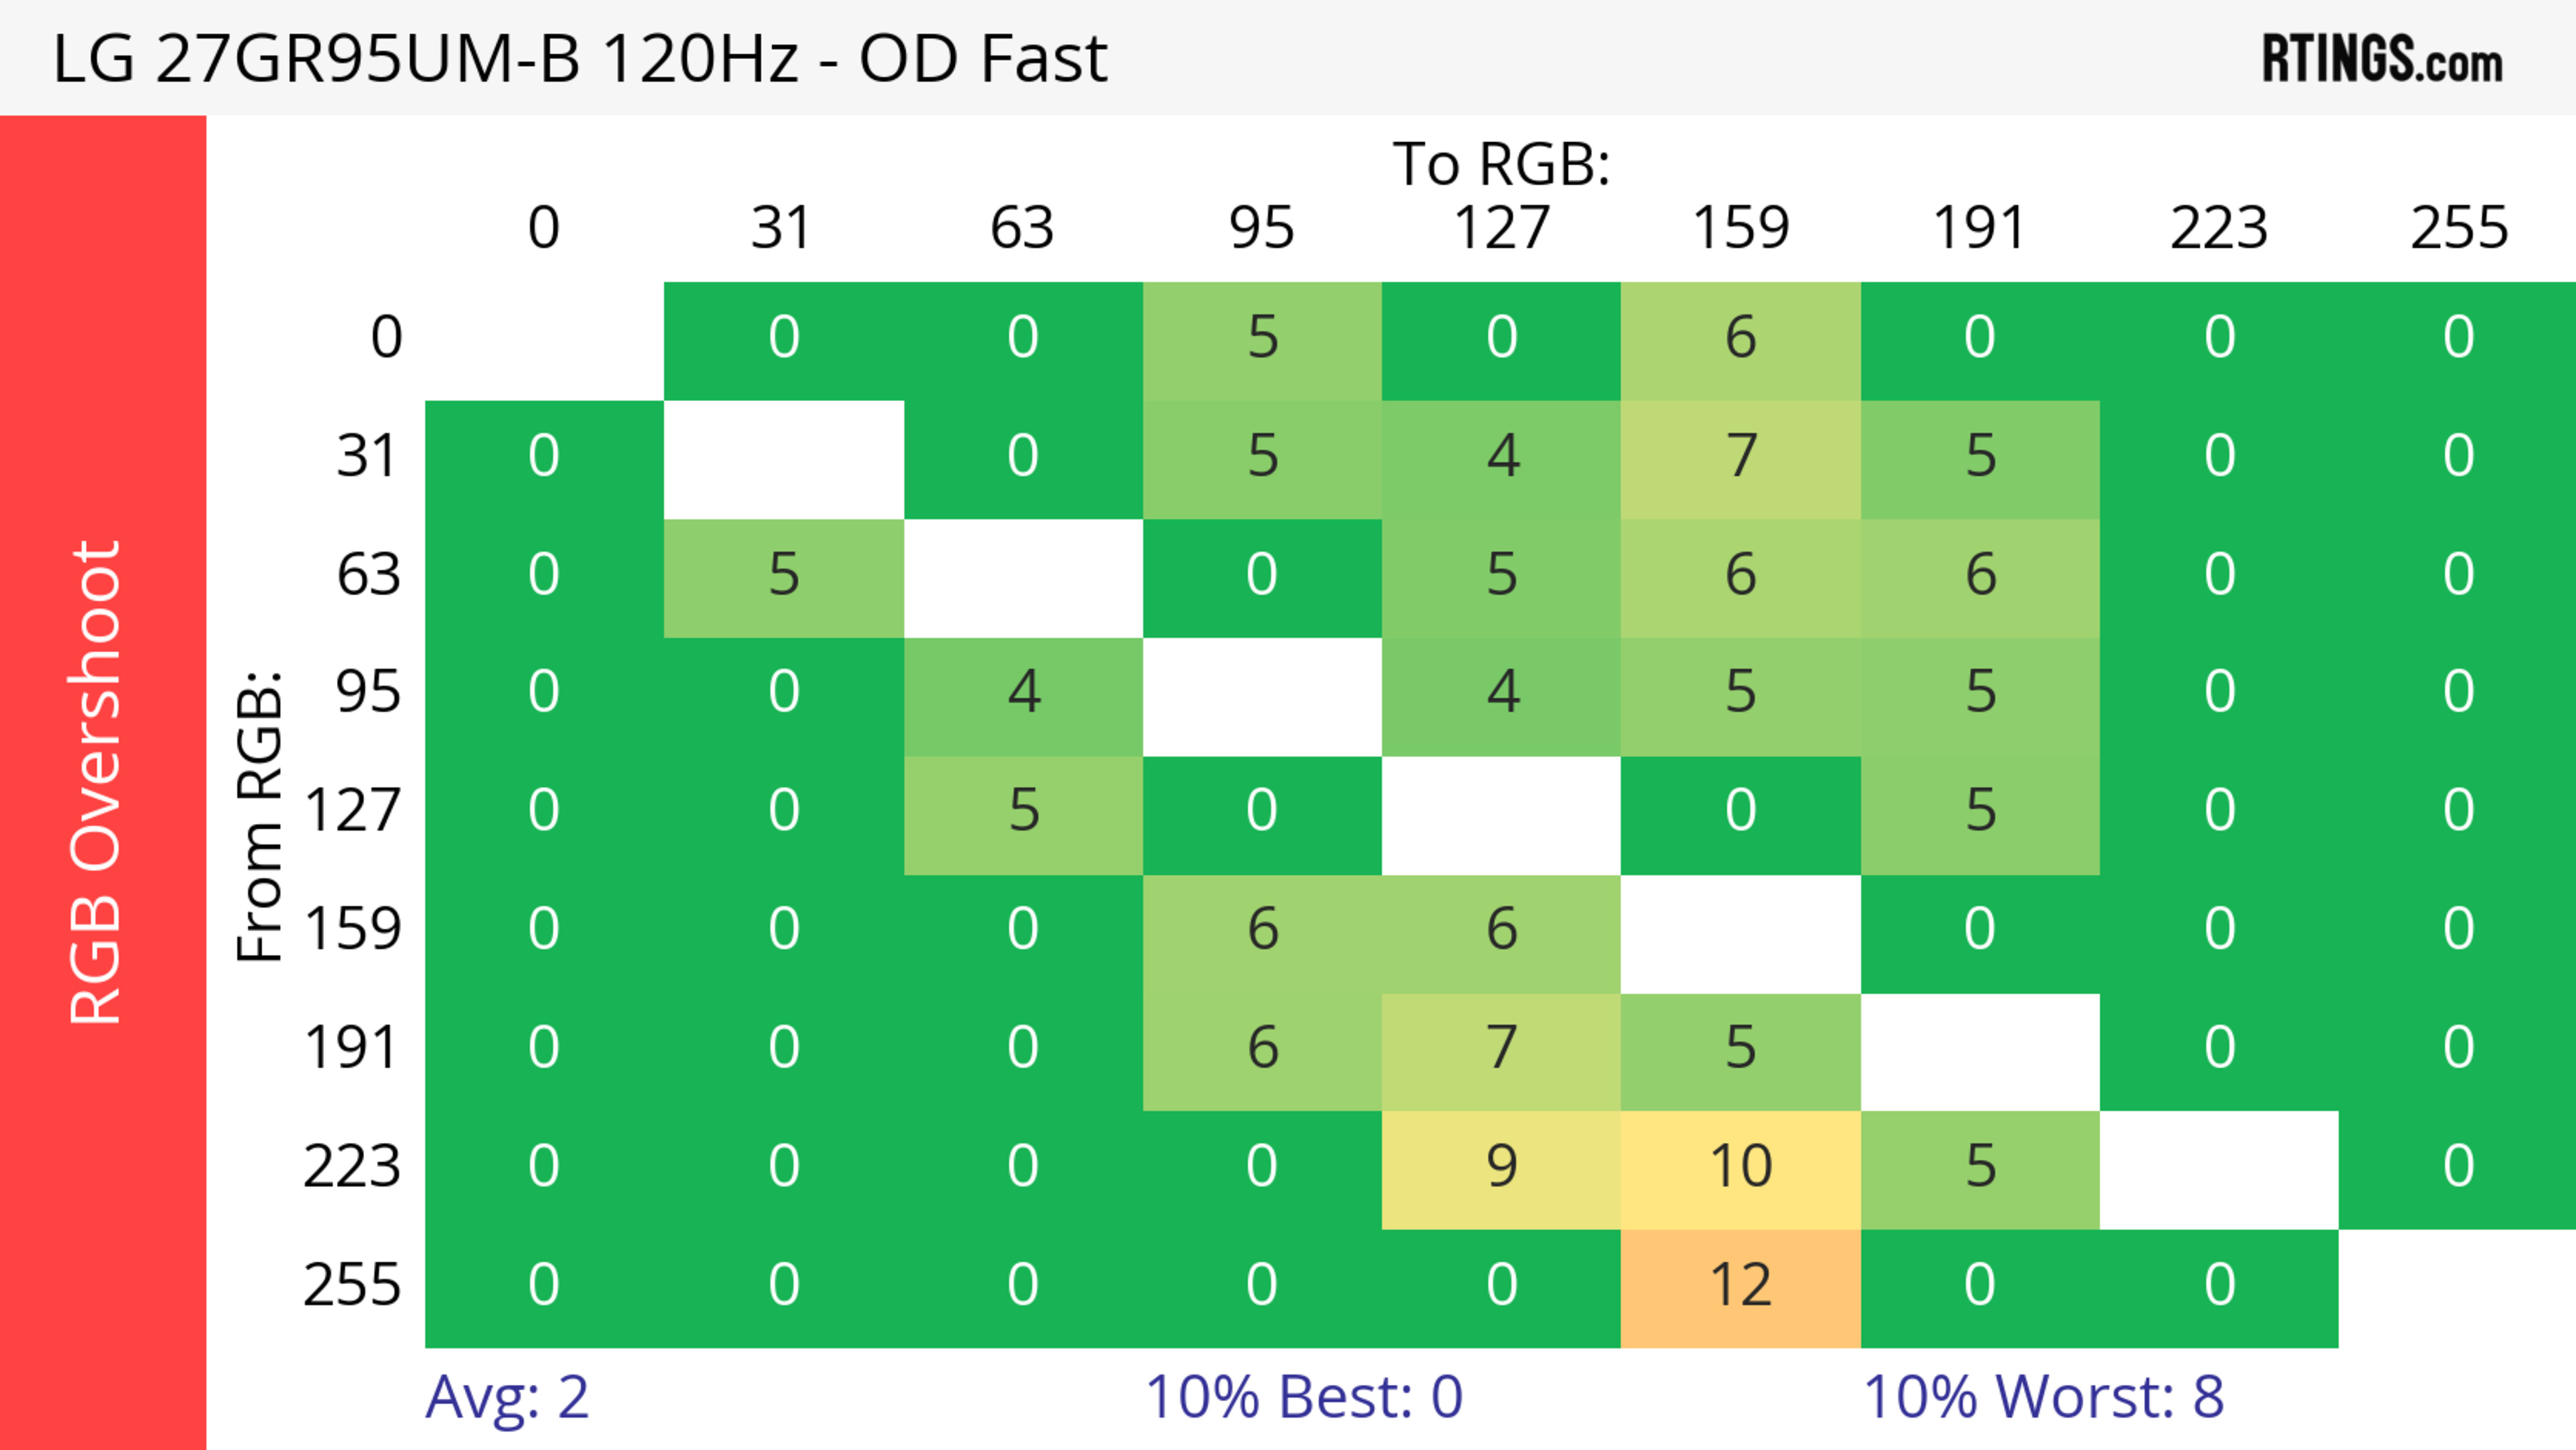Select the 255 row header on left
Screen dimensions: 2576x1450
352,1286
